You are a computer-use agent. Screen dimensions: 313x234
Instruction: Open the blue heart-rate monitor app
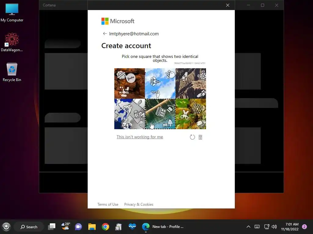(x=132, y=226)
